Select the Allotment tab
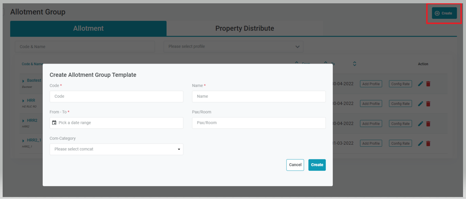The image size is (466, 199). click(88, 28)
